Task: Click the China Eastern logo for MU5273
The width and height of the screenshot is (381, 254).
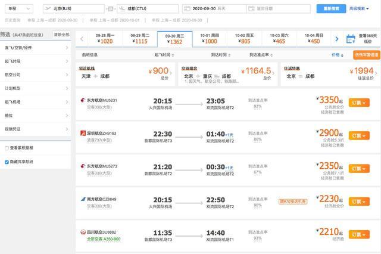Action: click(83, 166)
